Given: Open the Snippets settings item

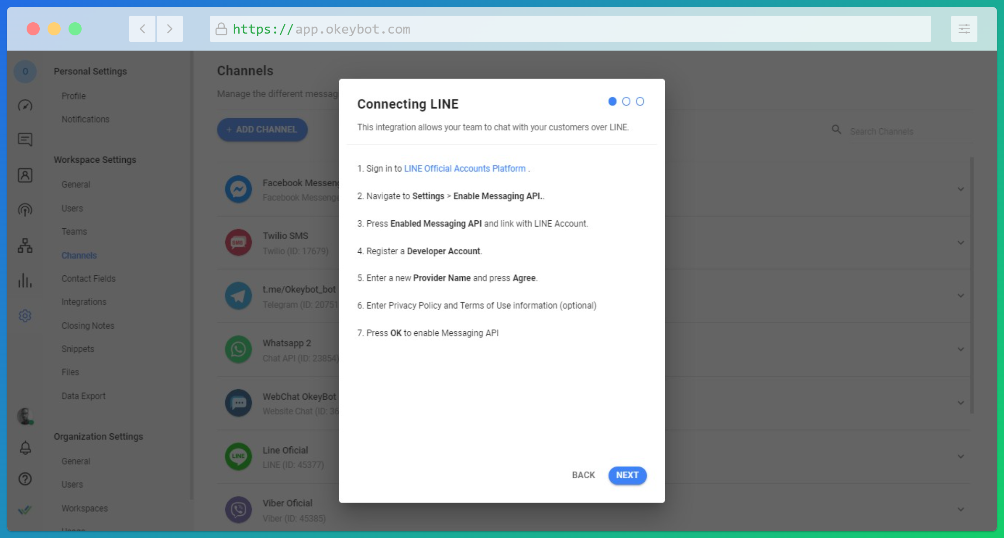Looking at the screenshot, I should point(78,349).
